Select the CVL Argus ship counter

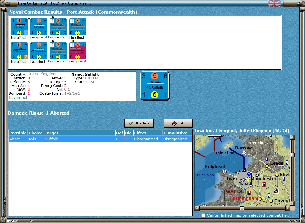tap(19, 26)
